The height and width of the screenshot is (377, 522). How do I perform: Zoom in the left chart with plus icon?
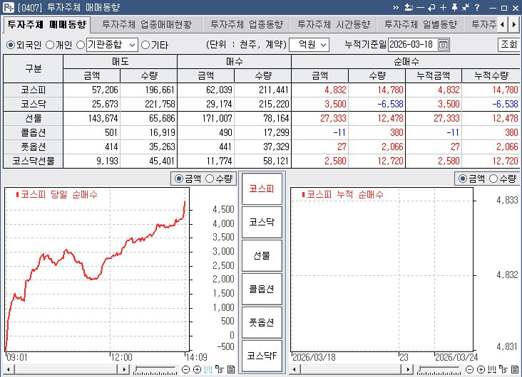click(198, 370)
